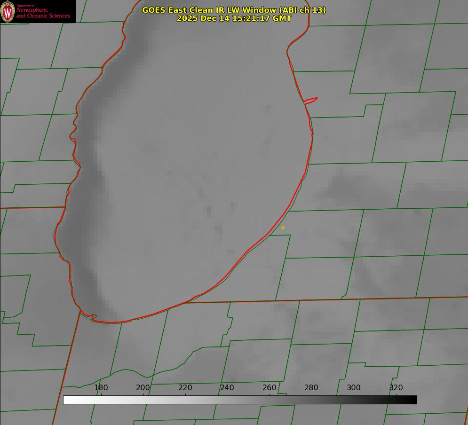Screen dimensions: 468x425
Task: Click the small red-outlined spit on the eastern shore
Action: (311, 100)
